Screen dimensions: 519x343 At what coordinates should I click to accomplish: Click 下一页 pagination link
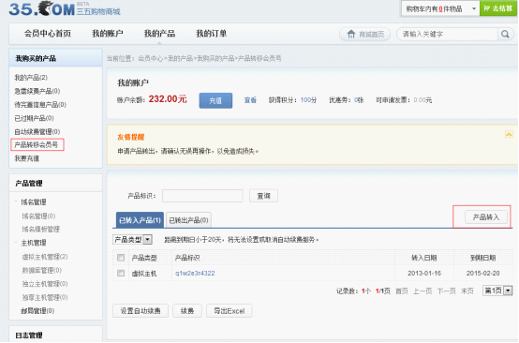coord(447,291)
